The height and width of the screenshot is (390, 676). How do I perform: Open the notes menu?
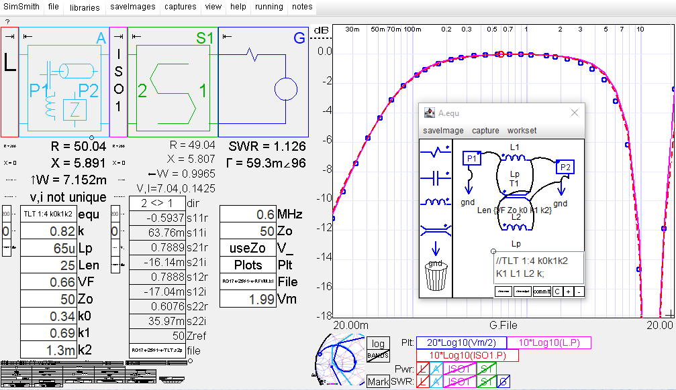[x=302, y=7]
